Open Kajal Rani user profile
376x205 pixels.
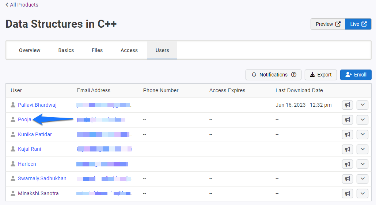click(30, 149)
